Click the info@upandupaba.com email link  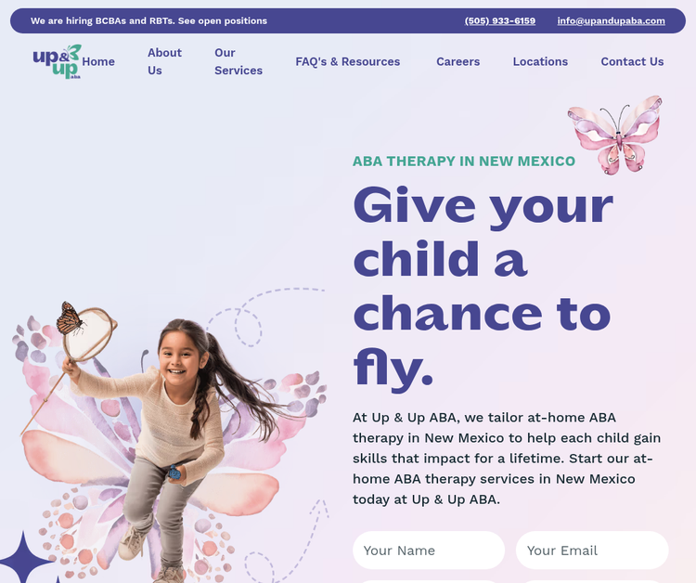tap(612, 20)
